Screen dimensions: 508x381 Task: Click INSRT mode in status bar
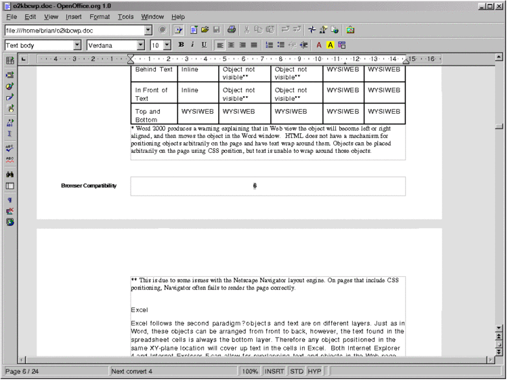(275, 372)
